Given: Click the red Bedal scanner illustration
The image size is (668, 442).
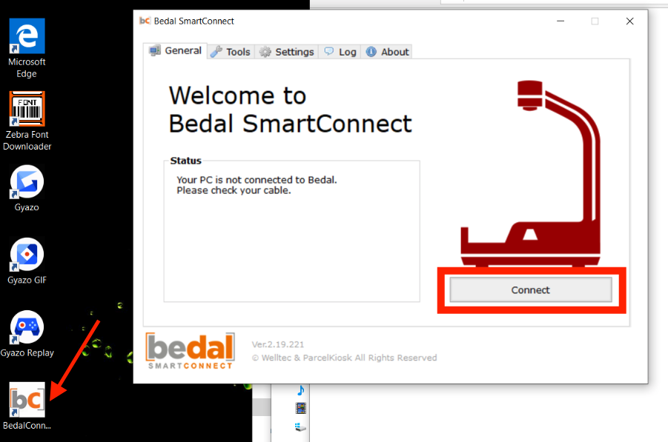Looking at the screenshot, I should click(531, 173).
